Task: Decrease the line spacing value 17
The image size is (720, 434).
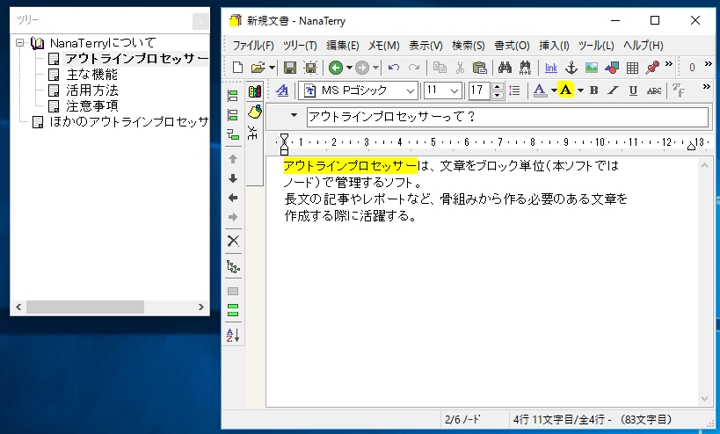Action: pyautogui.click(x=498, y=95)
